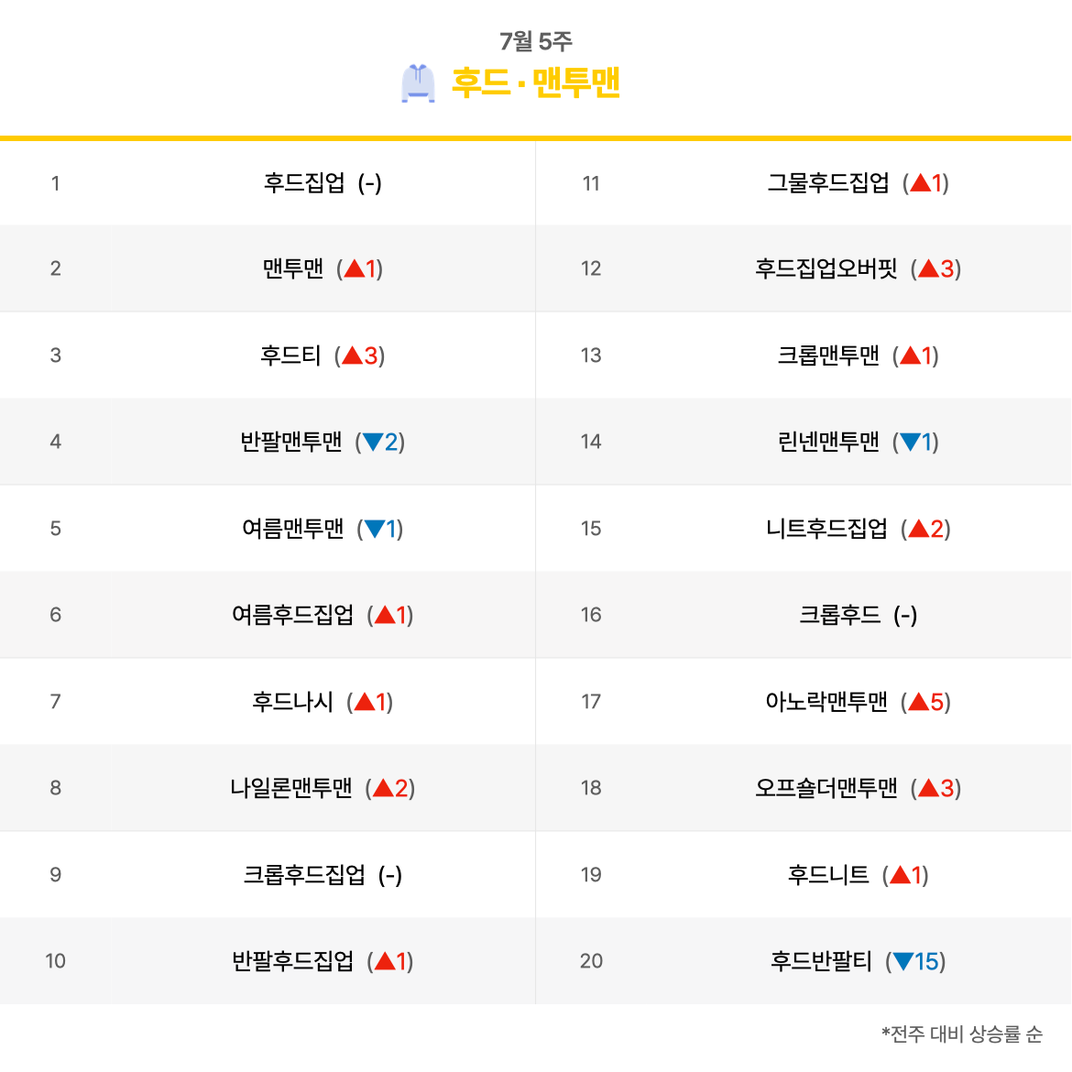Screen dimensions: 1072x1072
Task: Click the 전주 대비 상승률 순 footnote
Action: click(x=962, y=1034)
